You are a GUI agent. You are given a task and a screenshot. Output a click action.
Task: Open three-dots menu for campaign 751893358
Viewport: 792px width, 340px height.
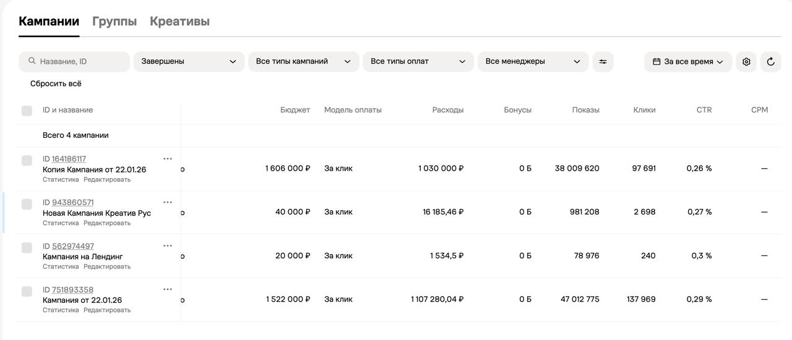(168, 289)
